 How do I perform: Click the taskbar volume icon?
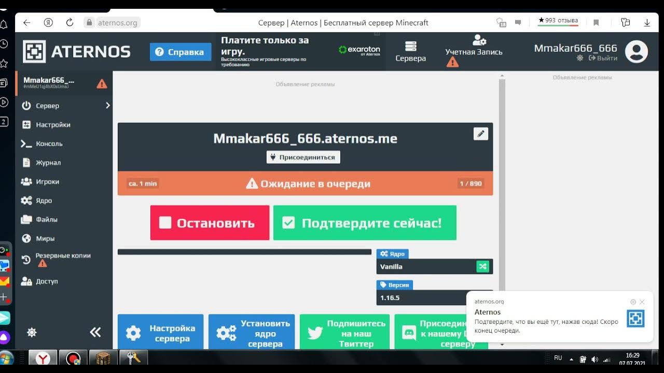(x=594, y=359)
